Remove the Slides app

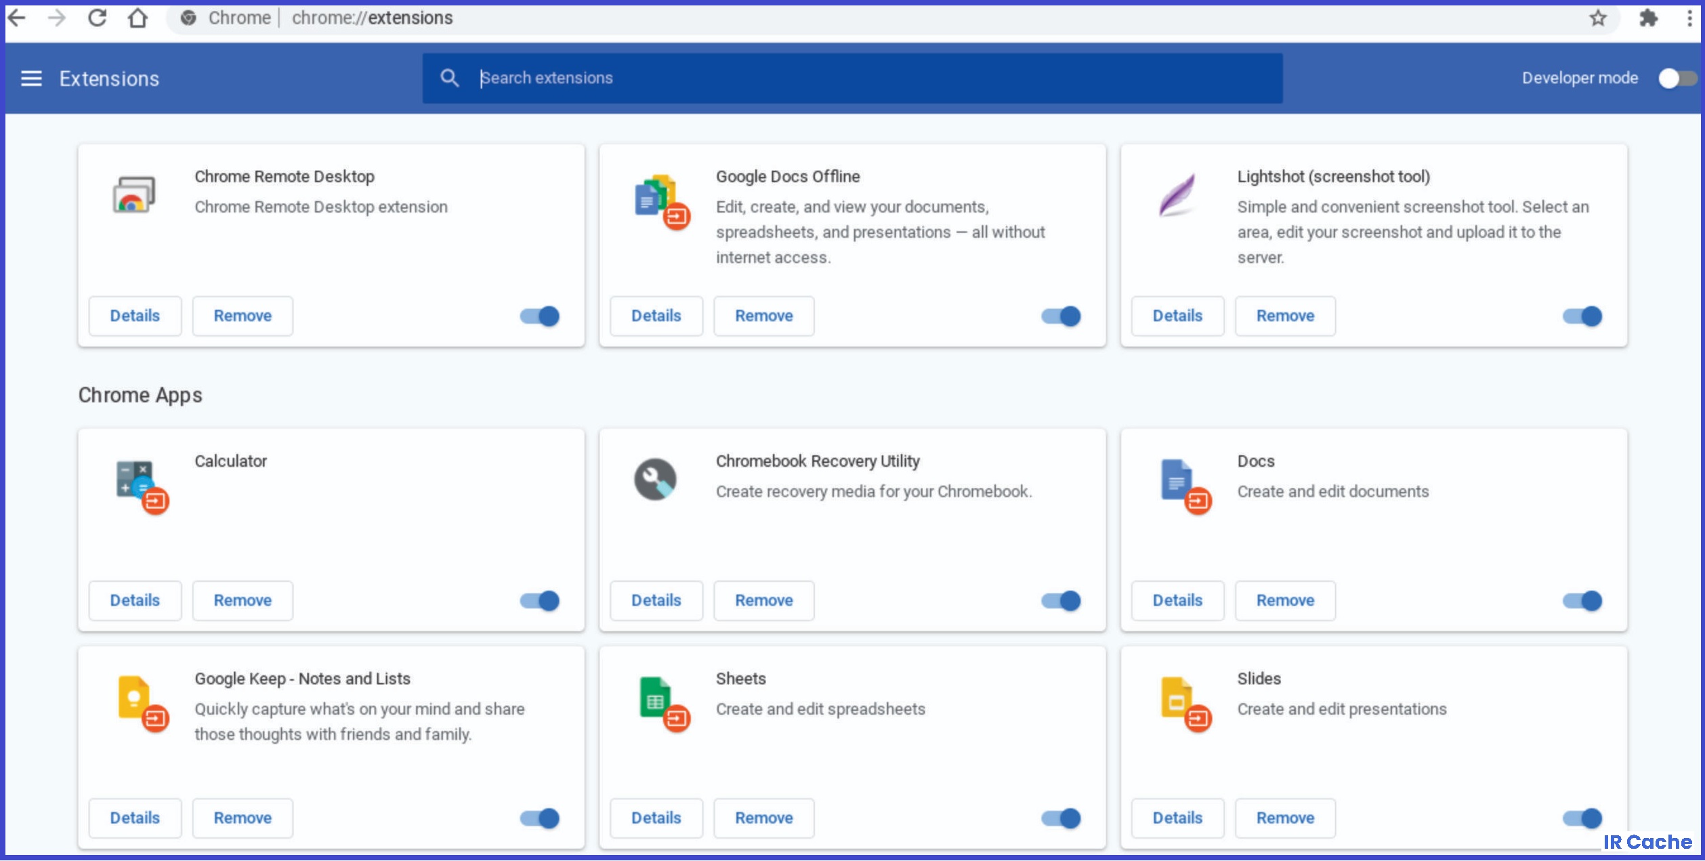tap(1286, 818)
